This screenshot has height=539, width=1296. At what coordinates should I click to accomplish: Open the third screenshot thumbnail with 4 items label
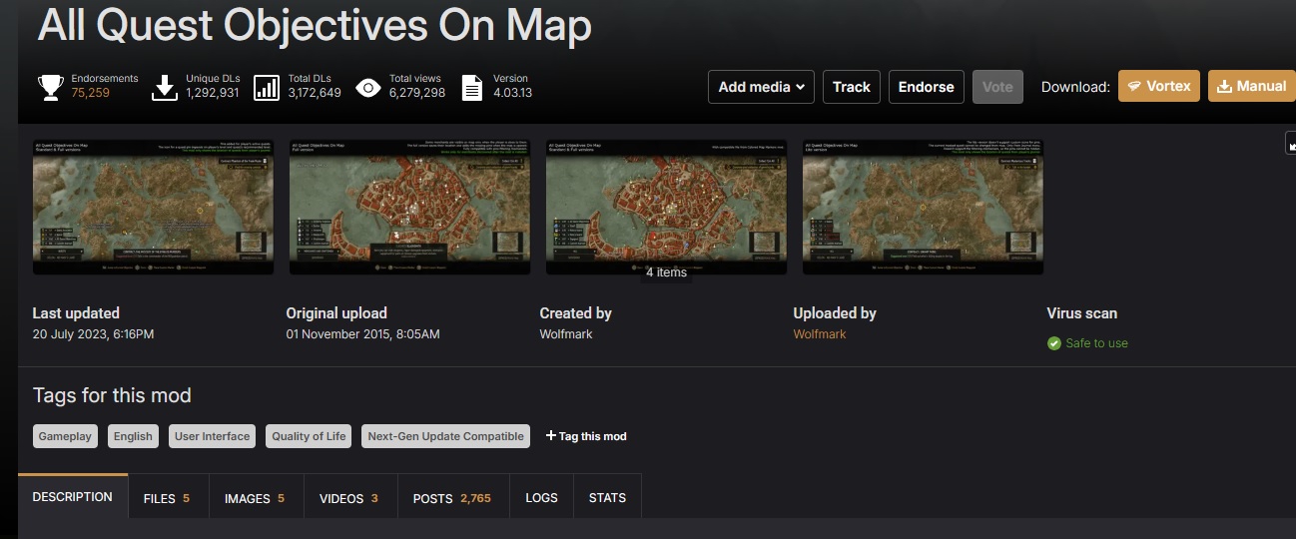666,207
